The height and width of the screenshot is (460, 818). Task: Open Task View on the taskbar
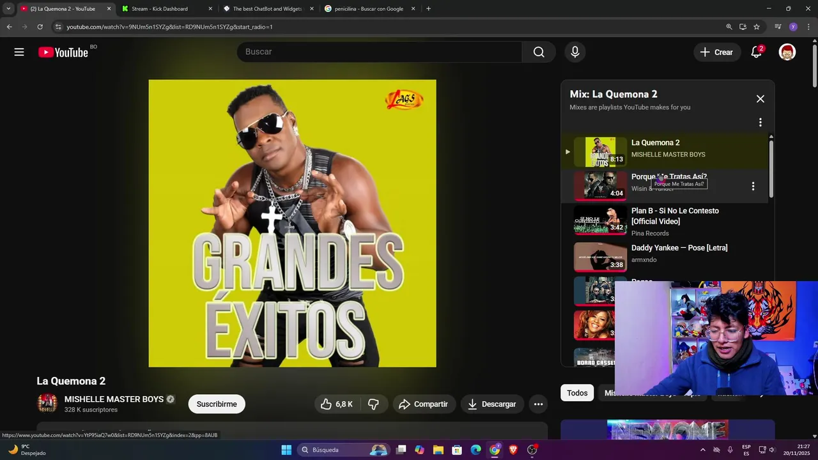[x=401, y=450]
